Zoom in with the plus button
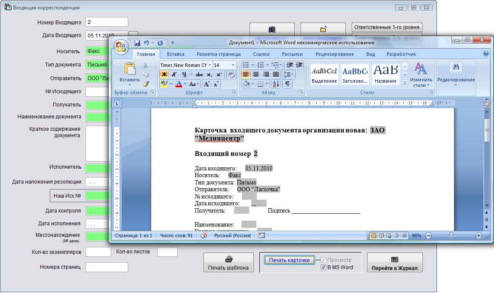The image size is (494, 293). click(x=479, y=236)
